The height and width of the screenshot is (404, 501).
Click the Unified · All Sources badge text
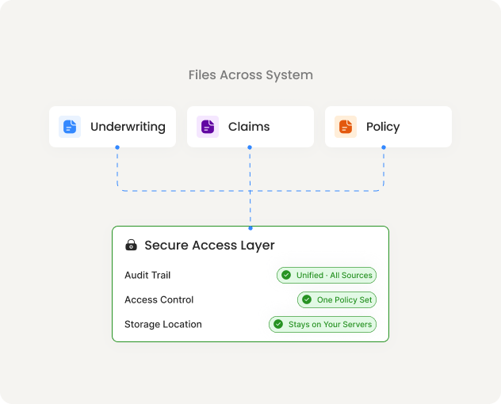334,276
